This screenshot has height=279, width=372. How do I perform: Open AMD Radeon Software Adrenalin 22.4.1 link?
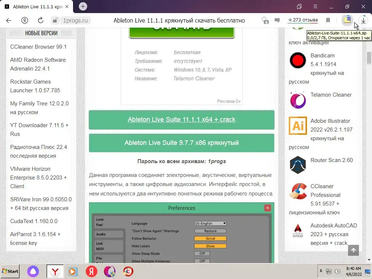point(38,64)
